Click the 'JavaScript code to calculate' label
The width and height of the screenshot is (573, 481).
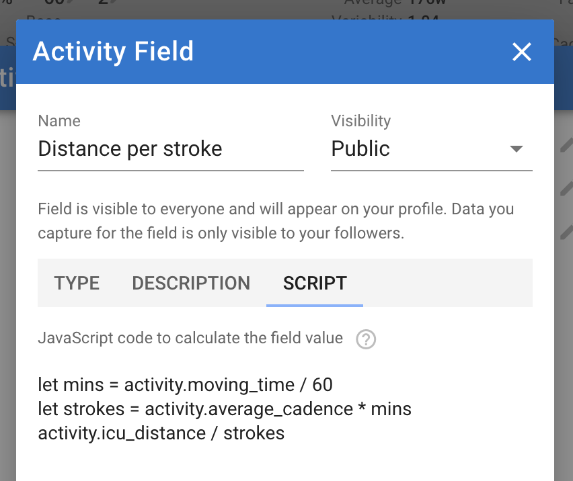point(190,338)
